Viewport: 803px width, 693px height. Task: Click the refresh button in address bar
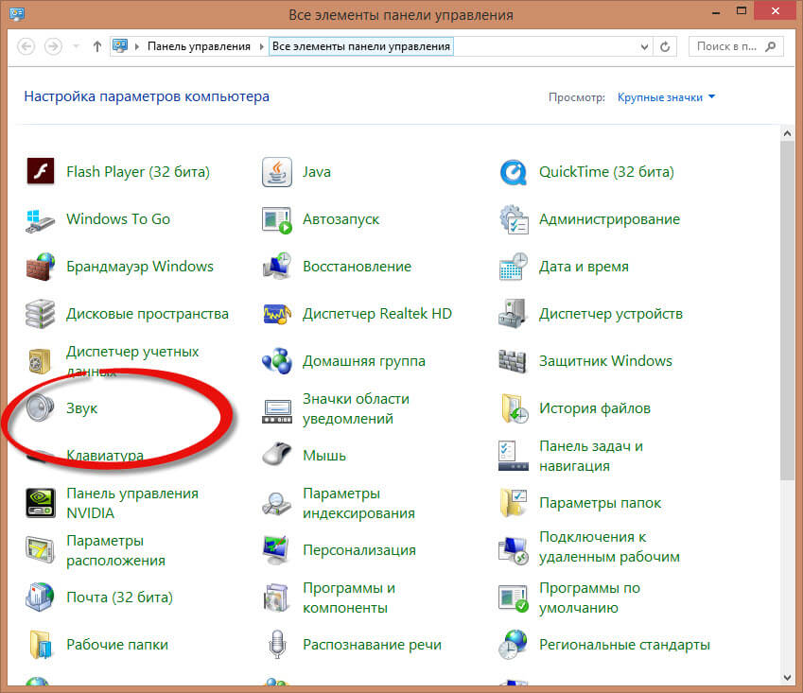[665, 46]
